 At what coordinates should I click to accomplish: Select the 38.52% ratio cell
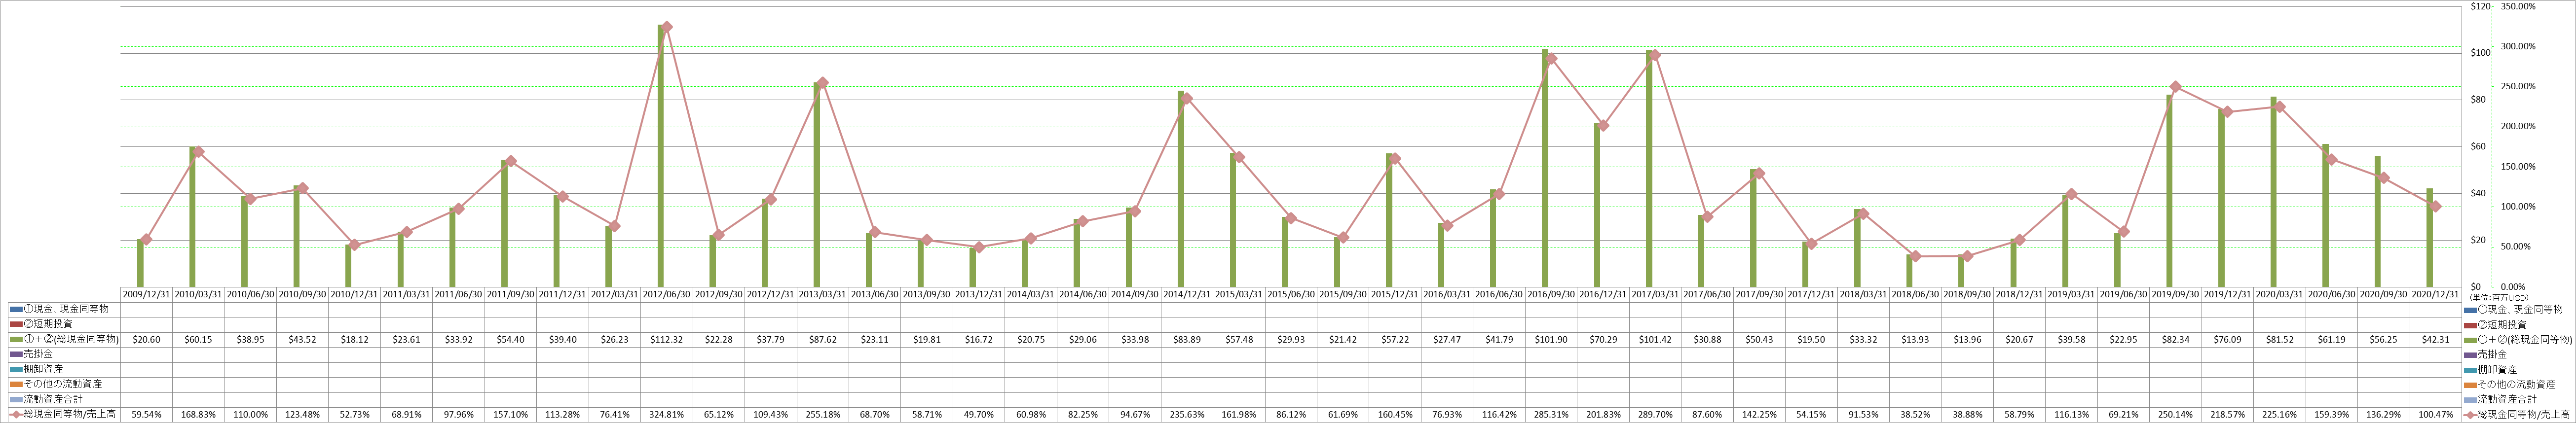[1915, 414]
